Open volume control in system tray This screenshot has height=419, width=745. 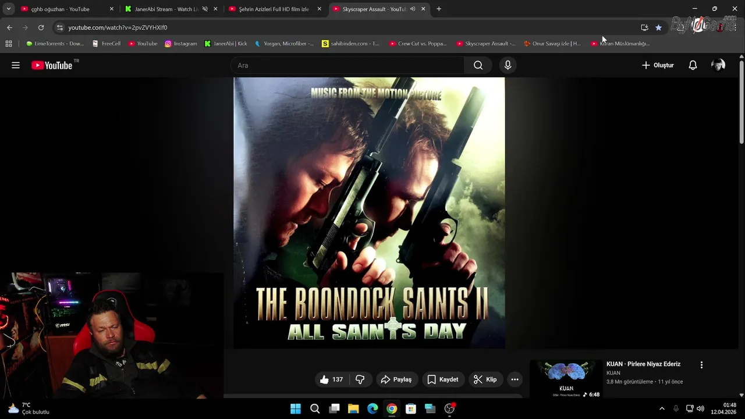(700, 409)
